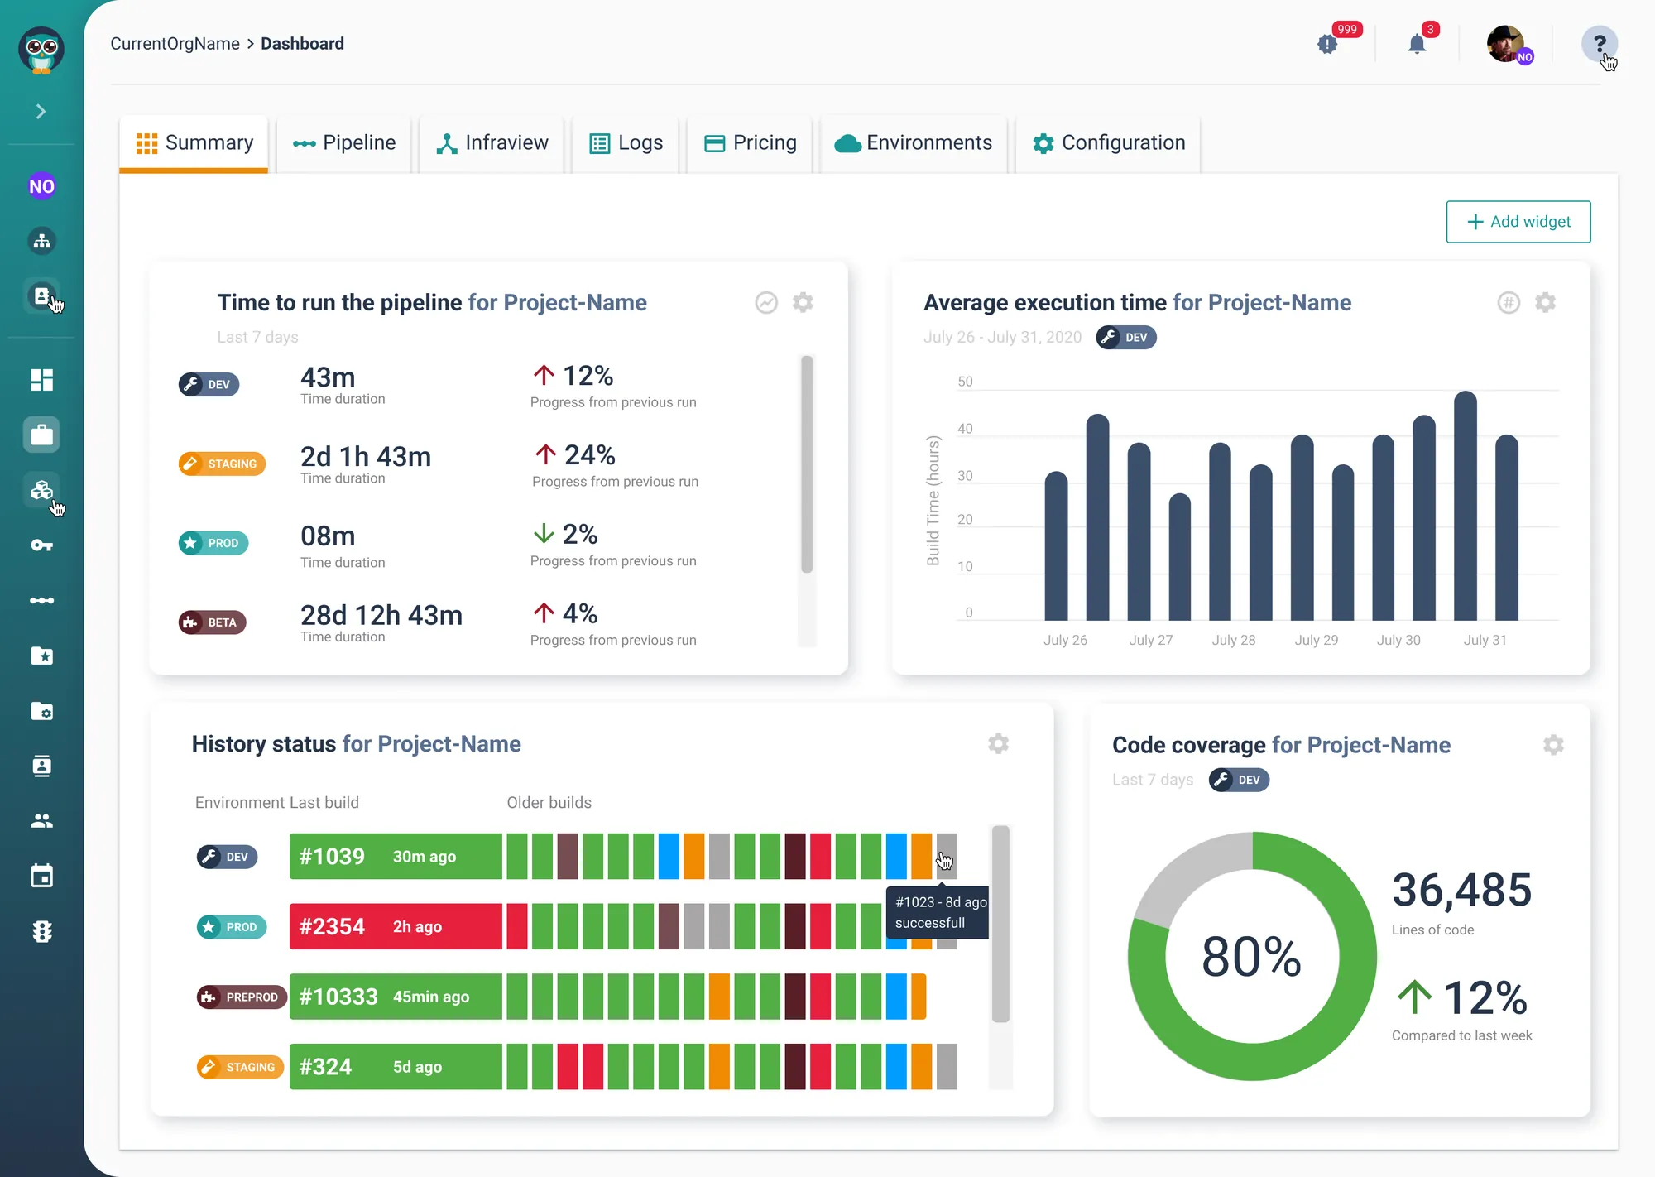This screenshot has width=1655, height=1177.
Task: Open PROD last build #2354
Action: coord(396,927)
